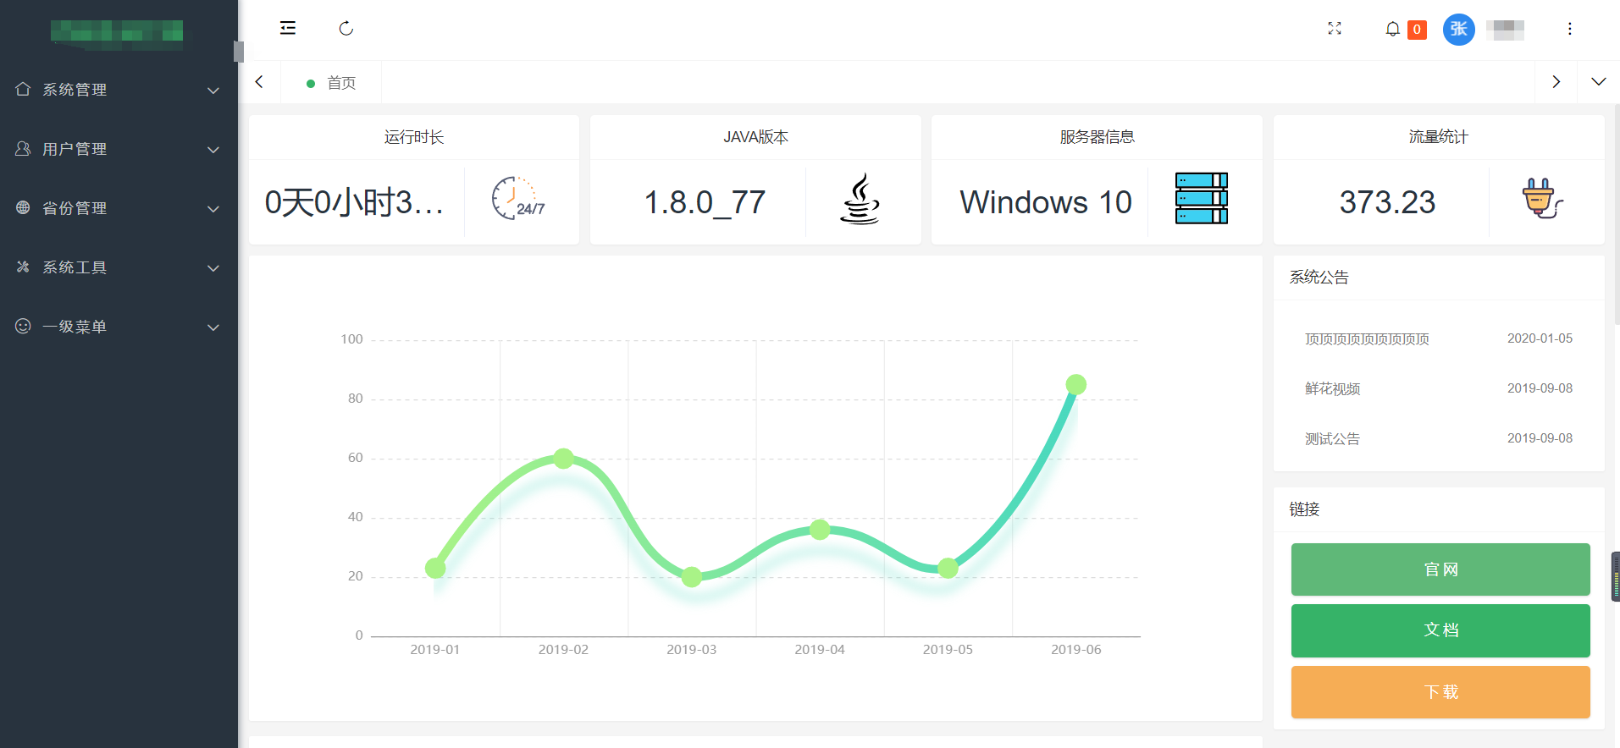
Task: Click the 2019-03 data point on chart
Action: click(x=692, y=577)
